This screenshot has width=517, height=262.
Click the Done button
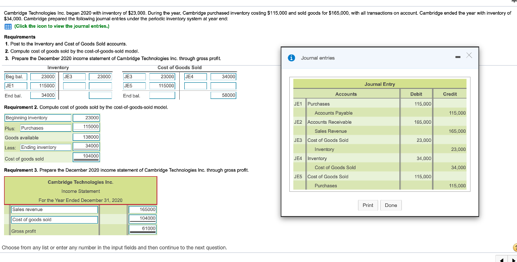[391, 205]
